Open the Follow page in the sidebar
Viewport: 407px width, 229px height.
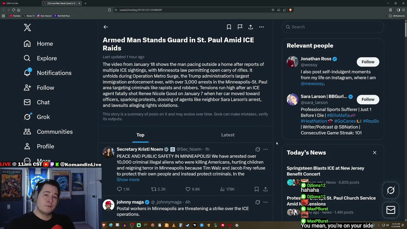39,87
